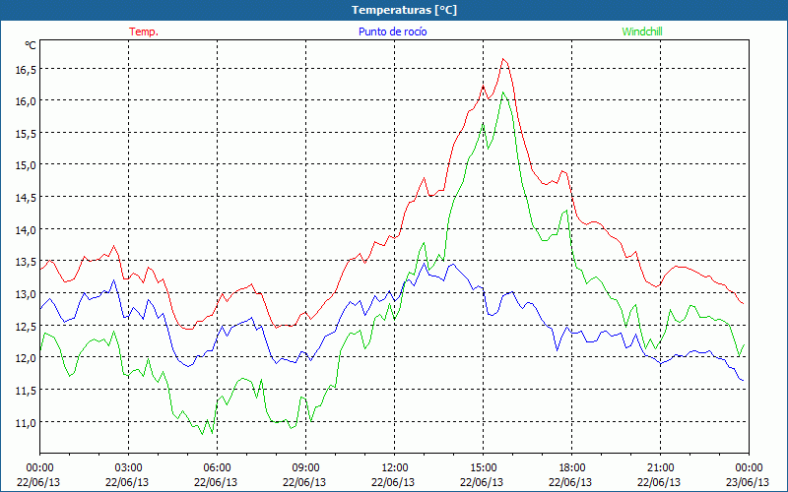Click the 11,0 y-axis value label
This screenshot has width=788, height=492.
coord(24,422)
